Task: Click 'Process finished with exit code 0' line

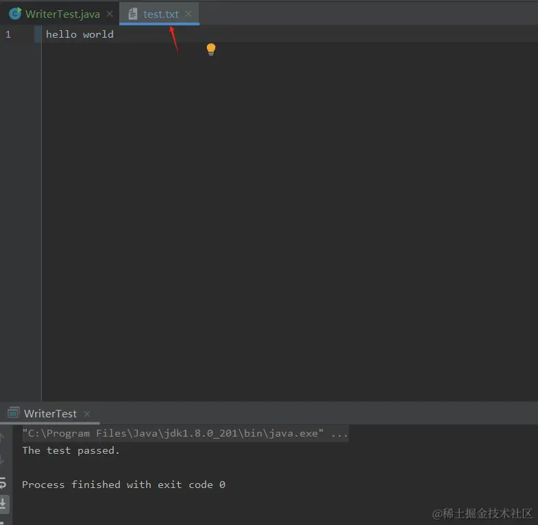Action: pyautogui.click(x=123, y=485)
